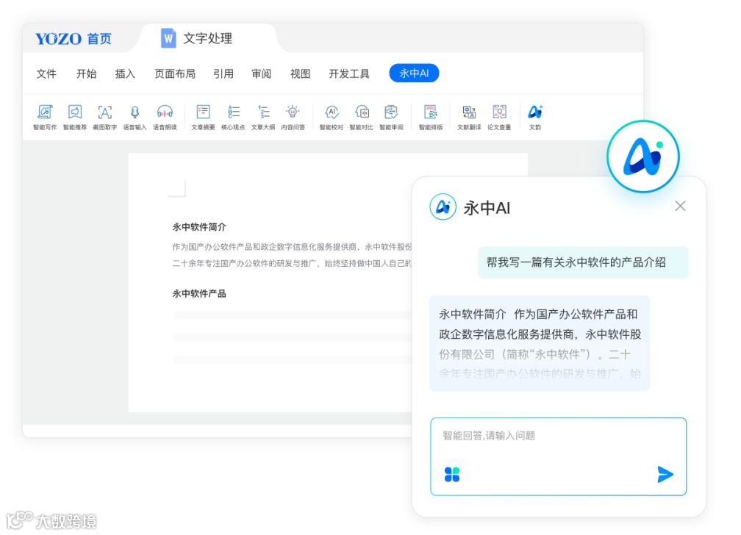Open the 智能对比 smart compare tool

tap(362, 117)
